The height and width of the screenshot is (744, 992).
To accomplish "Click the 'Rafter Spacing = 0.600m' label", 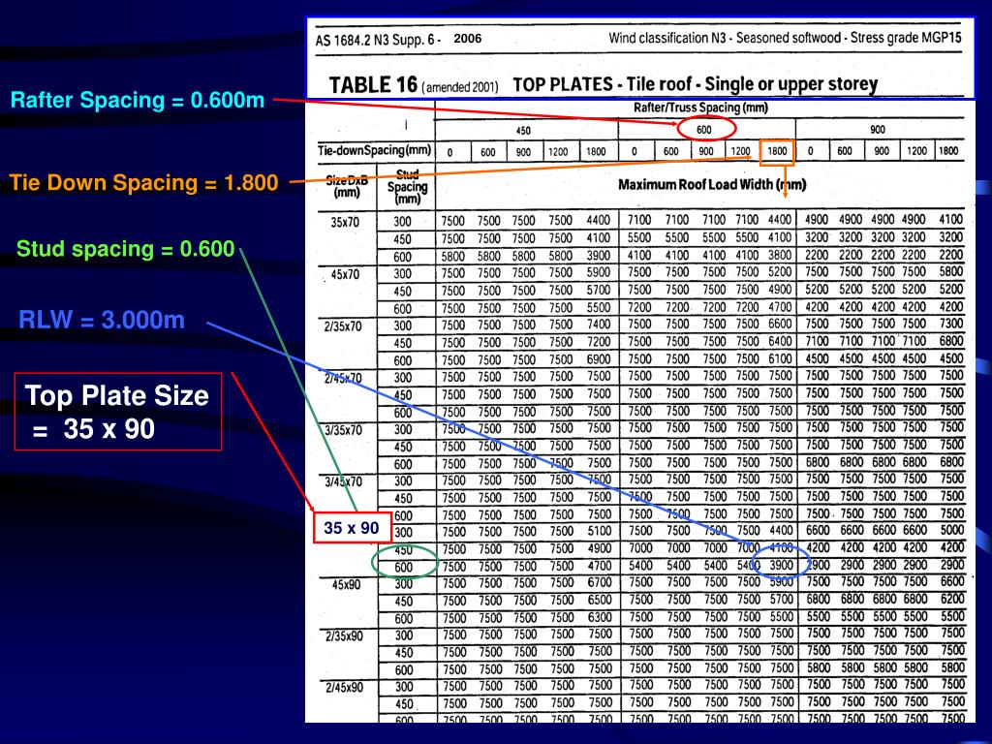I will click(x=138, y=100).
